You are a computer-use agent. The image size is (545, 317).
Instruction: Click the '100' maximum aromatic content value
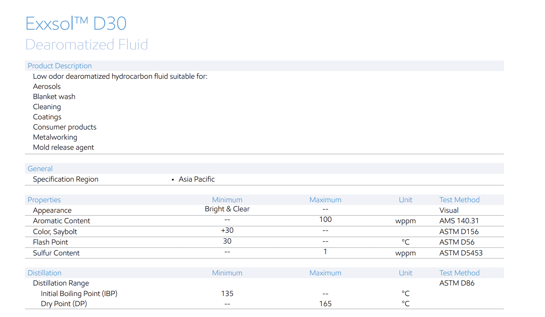(325, 219)
